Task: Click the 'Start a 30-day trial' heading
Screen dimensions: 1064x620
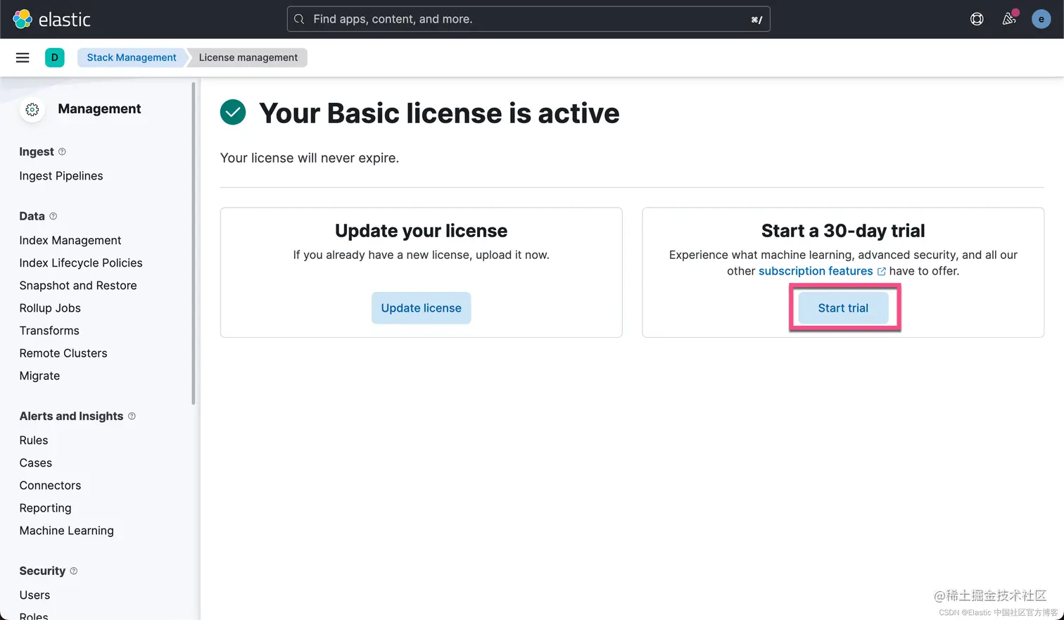Action: coord(843,231)
